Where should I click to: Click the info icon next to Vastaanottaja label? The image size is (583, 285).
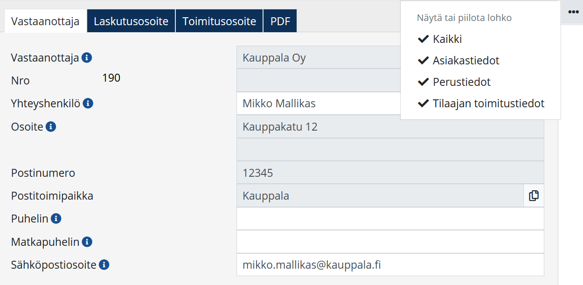click(x=86, y=58)
